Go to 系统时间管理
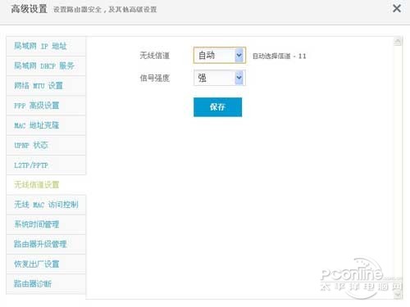Image resolution: width=410 pixels, height=307 pixels. coord(46,224)
